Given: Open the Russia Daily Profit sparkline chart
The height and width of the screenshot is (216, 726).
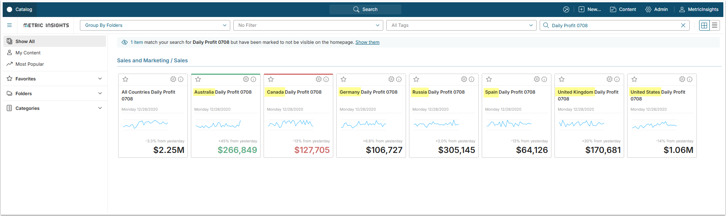Looking at the screenshot, I should (x=436, y=124).
